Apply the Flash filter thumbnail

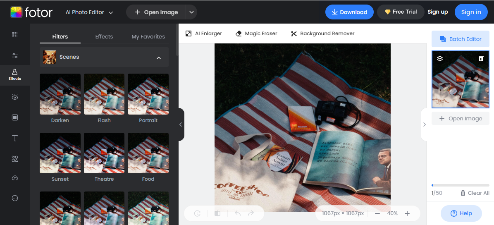point(104,94)
